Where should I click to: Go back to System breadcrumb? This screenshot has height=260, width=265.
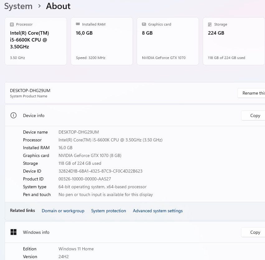pyautogui.click(x=18, y=6)
